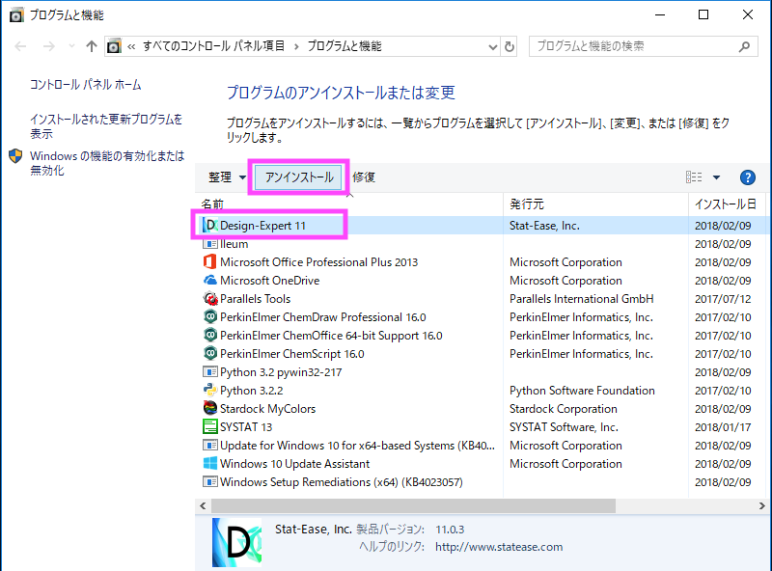Open the recent locations dropdown arrow

(71, 46)
